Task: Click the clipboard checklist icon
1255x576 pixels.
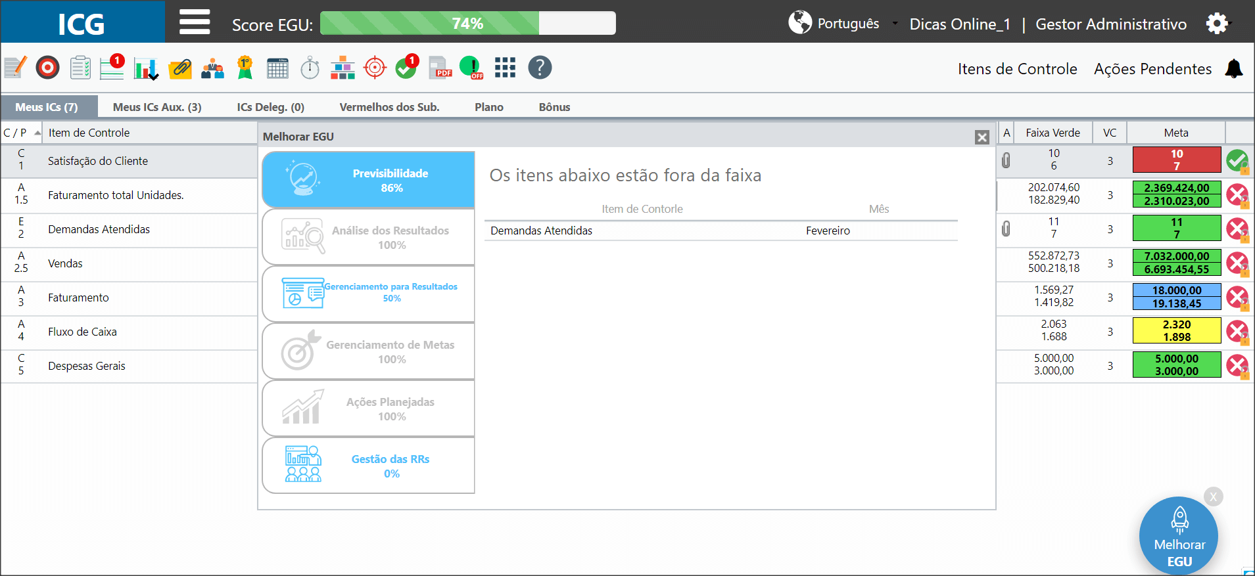Action: pyautogui.click(x=80, y=68)
